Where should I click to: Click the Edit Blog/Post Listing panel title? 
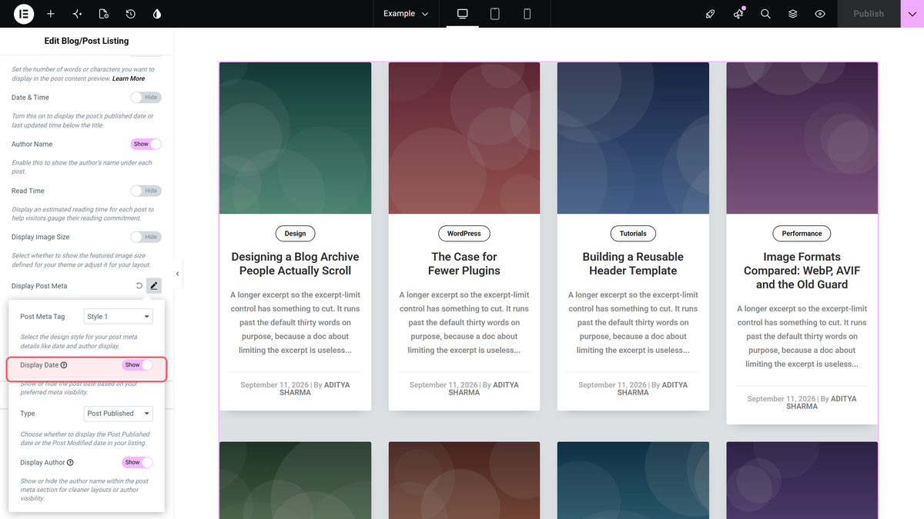[86, 41]
